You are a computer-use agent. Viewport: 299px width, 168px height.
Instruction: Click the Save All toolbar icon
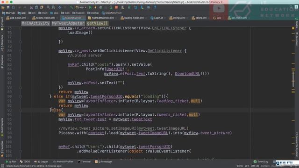coord(8,7)
